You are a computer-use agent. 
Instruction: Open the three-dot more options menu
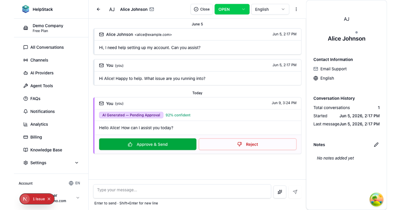pyautogui.click(x=296, y=9)
